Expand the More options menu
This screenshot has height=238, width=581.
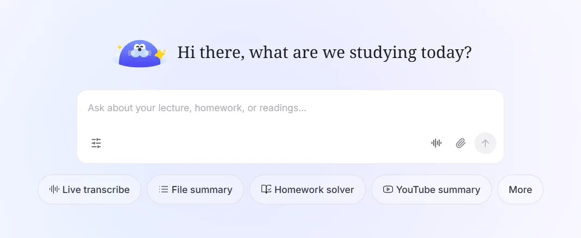pos(520,190)
